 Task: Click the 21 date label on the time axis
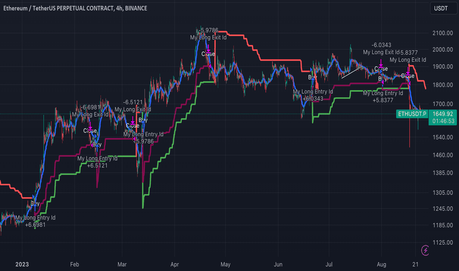pos(415,265)
